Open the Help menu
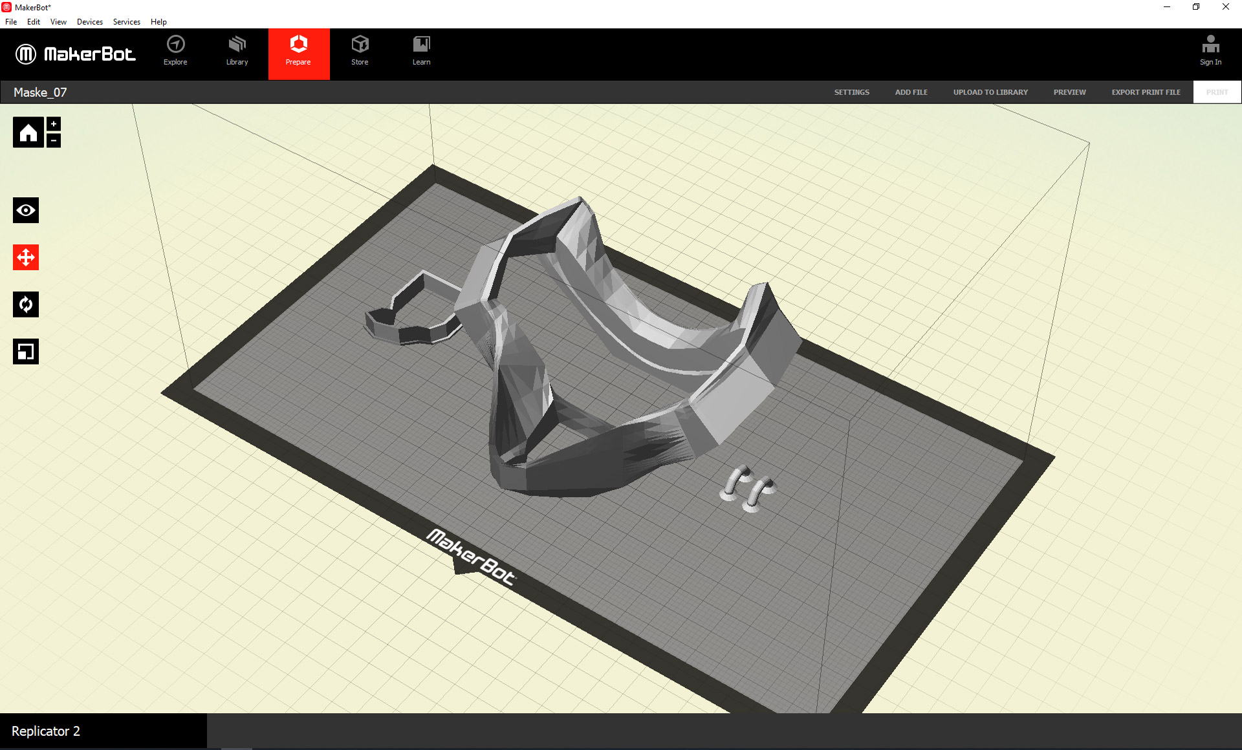This screenshot has height=750, width=1242. [158, 22]
